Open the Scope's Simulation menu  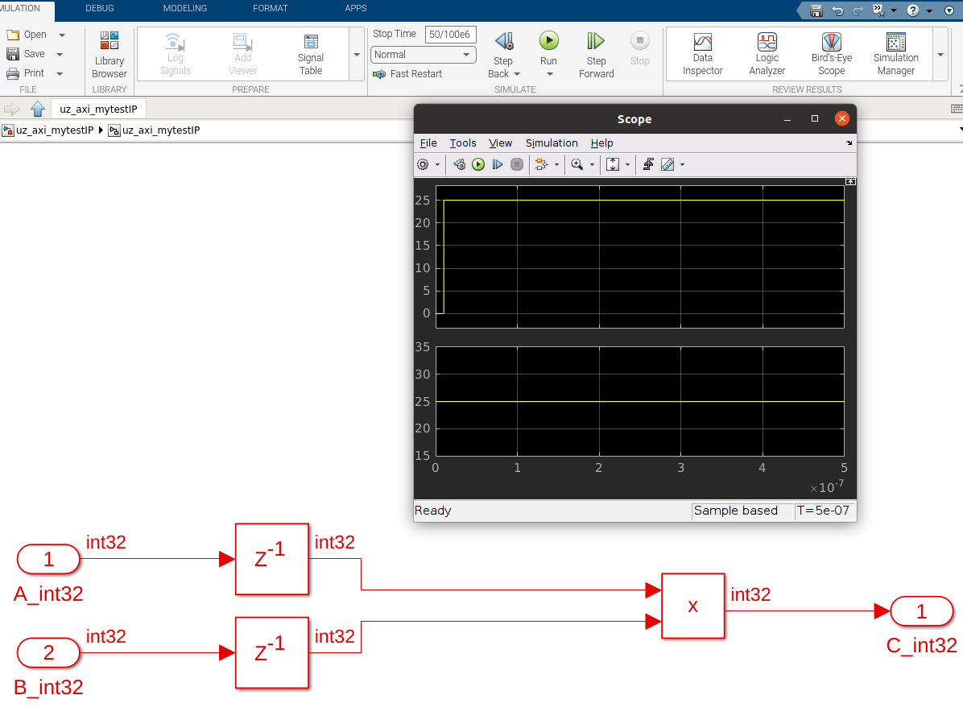tap(552, 143)
